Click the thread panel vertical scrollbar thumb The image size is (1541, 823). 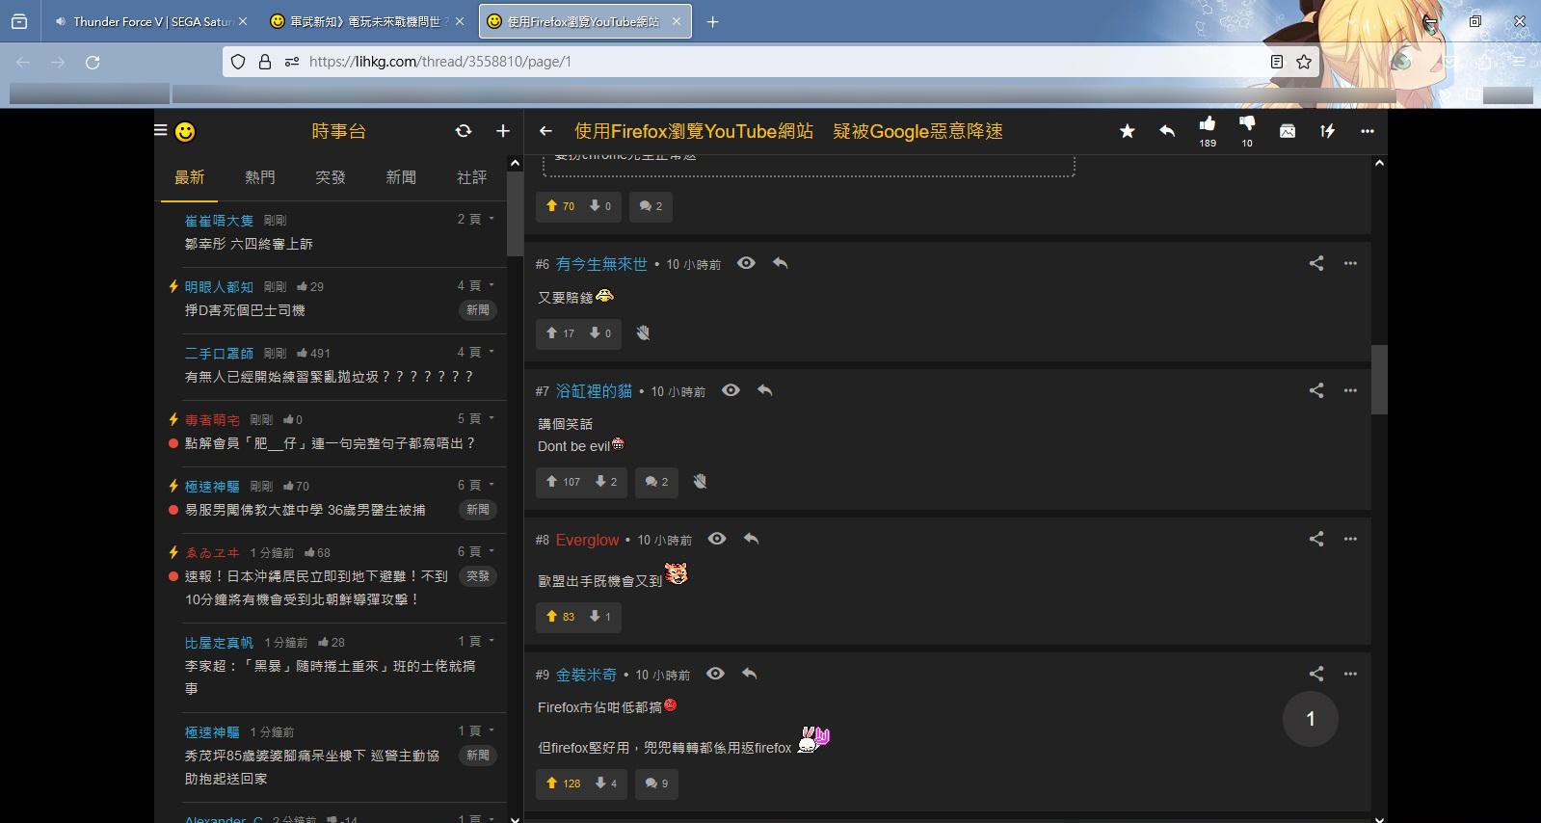[x=1379, y=380]
